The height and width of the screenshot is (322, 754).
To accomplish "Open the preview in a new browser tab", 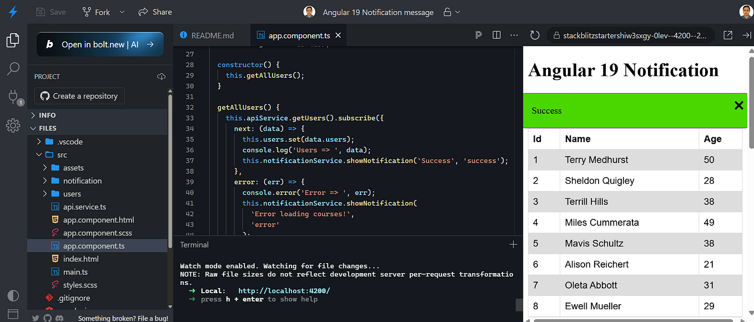I will (x=728, y=34).
